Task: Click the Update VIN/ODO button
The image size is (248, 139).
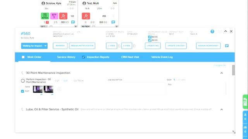Action: coord(176,46)
